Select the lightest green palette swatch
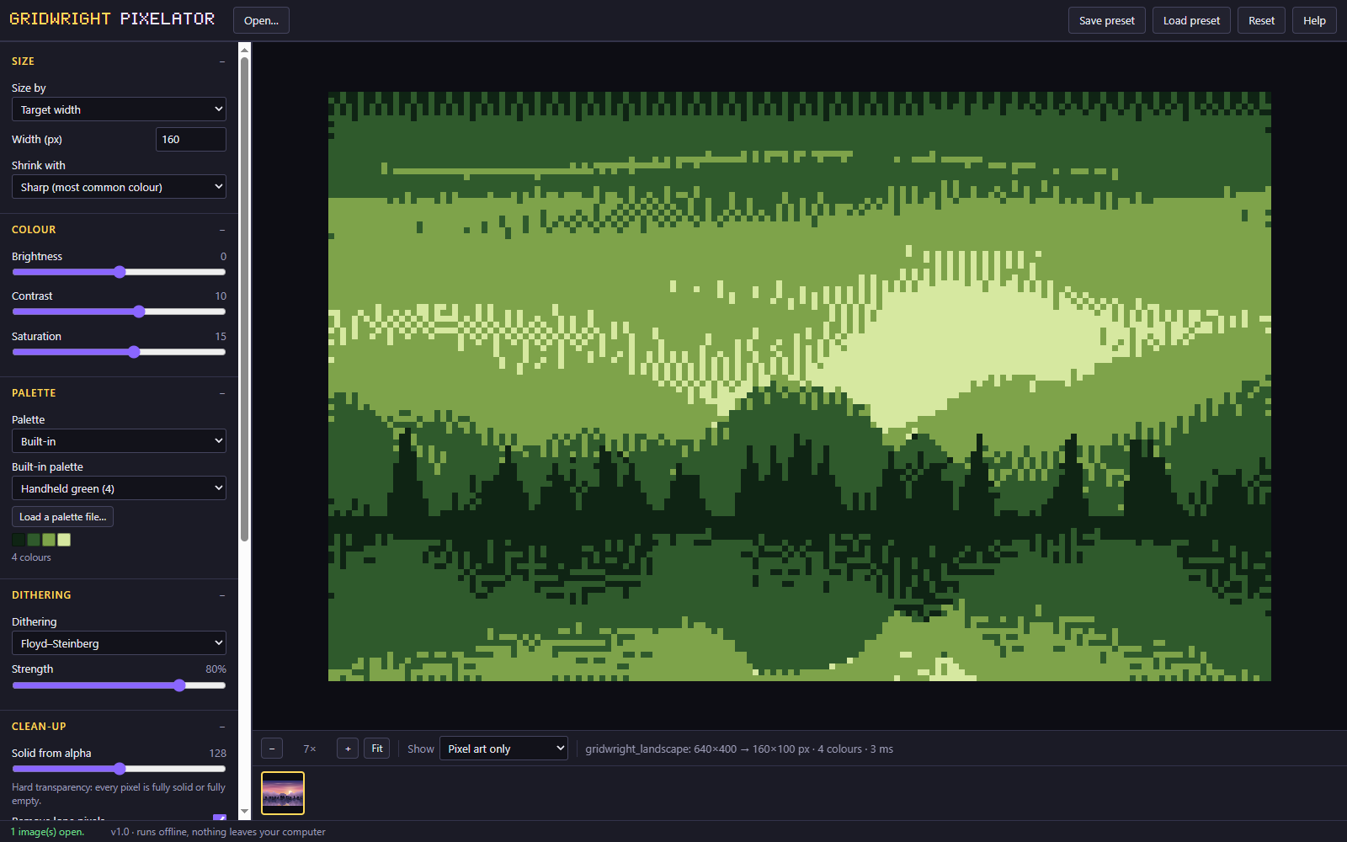The image size is (1347, 842). (x=64, y=540)
